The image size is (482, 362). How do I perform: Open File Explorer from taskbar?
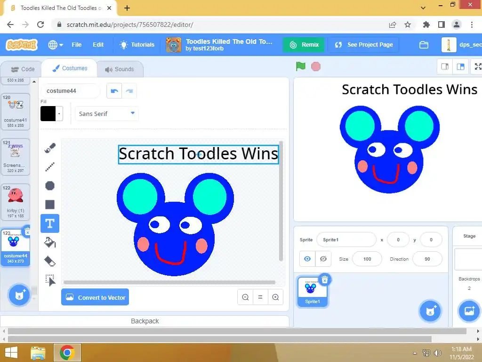point(38,353)
